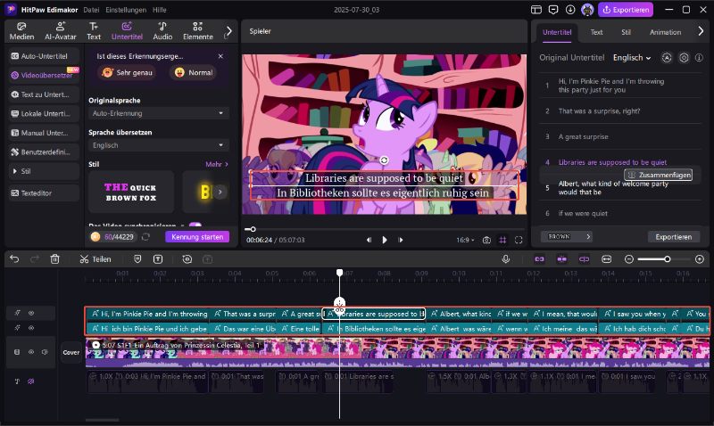714x426 pixels.
Task: Toggle visibility of the video track
Action: coord(31,352)
